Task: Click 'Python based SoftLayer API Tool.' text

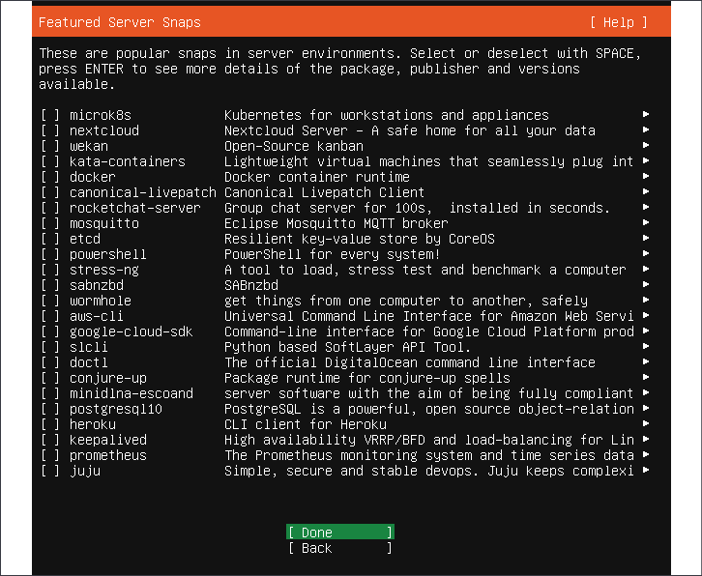Action: 347,347
